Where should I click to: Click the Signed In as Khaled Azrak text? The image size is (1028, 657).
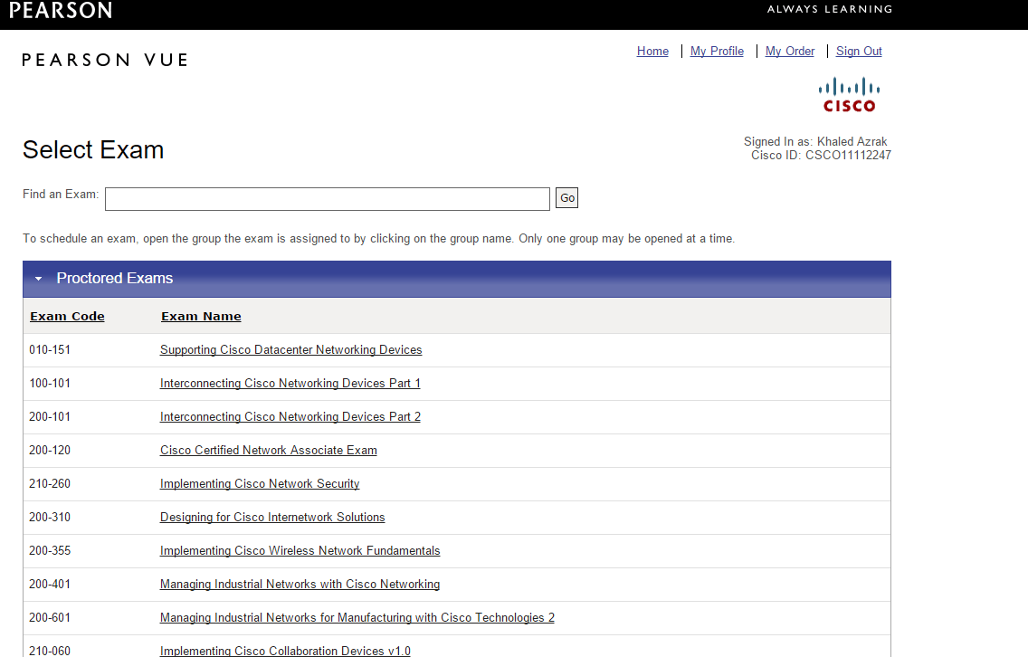tap(815, 142)
